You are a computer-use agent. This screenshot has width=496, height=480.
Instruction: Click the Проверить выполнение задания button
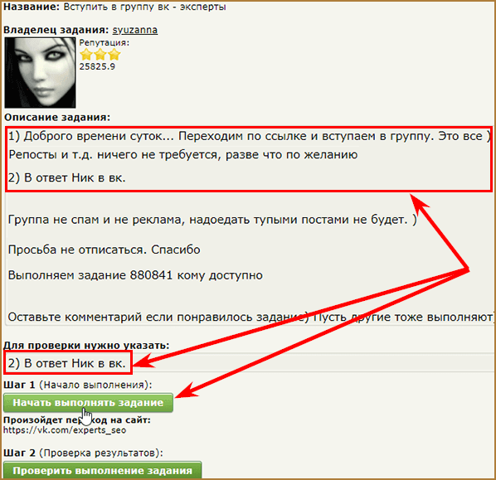tap(103, 470)
